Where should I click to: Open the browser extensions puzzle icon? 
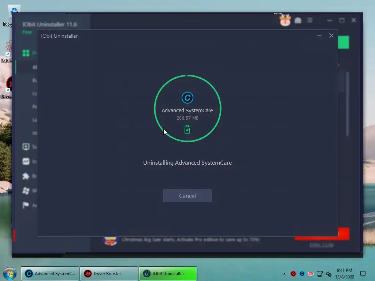click(x=26, y=176)
